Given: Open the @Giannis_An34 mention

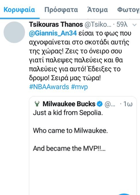Looking at the screenshot, I should pos(53,33).
